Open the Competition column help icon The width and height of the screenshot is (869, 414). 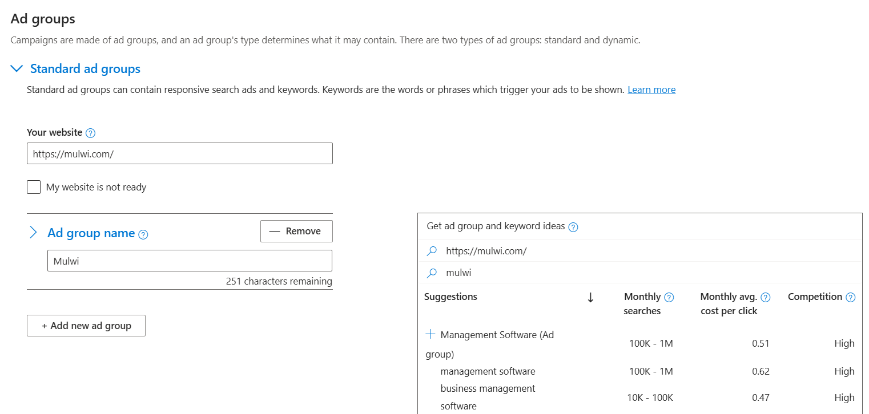pos(850,297)
